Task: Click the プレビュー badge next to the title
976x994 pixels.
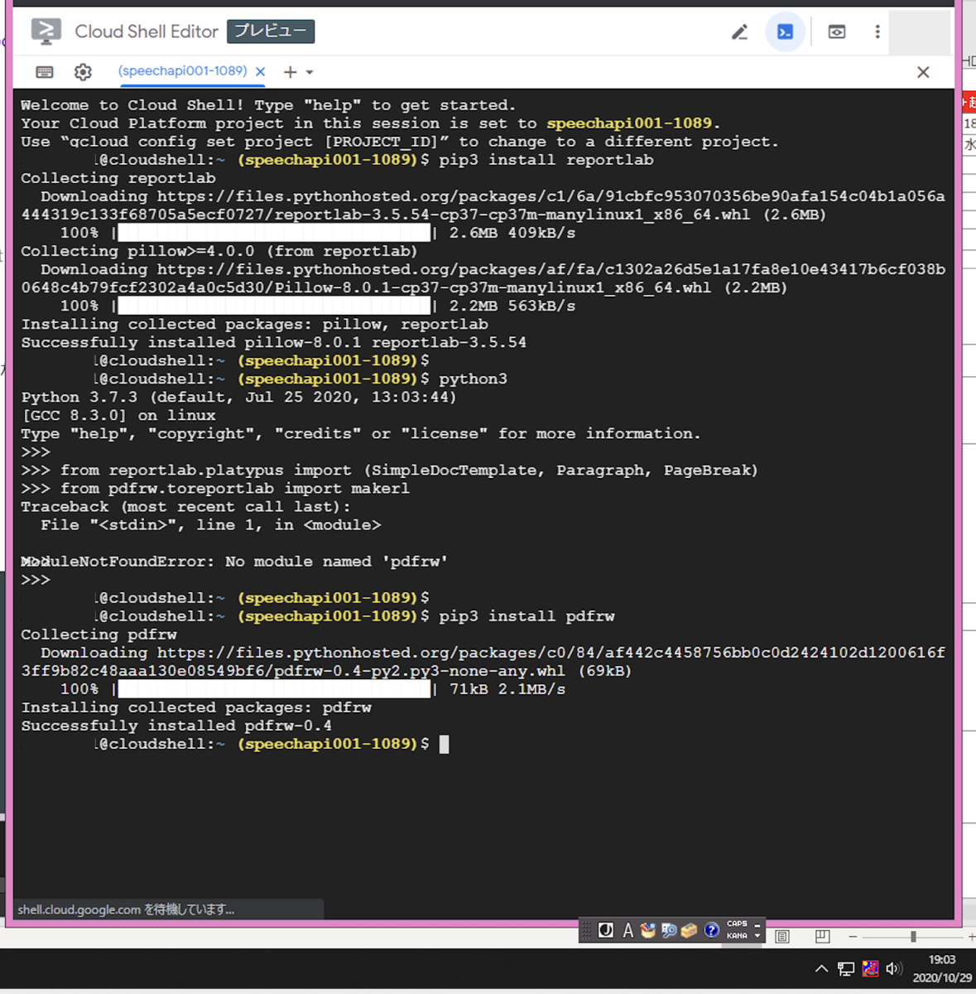Action: click(271, 31)
